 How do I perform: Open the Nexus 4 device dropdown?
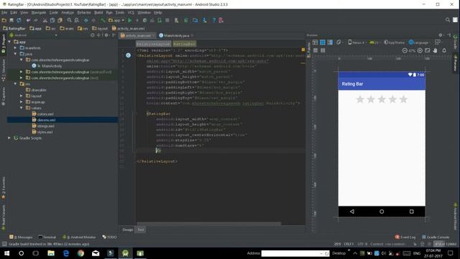click(x=357, y=42)
